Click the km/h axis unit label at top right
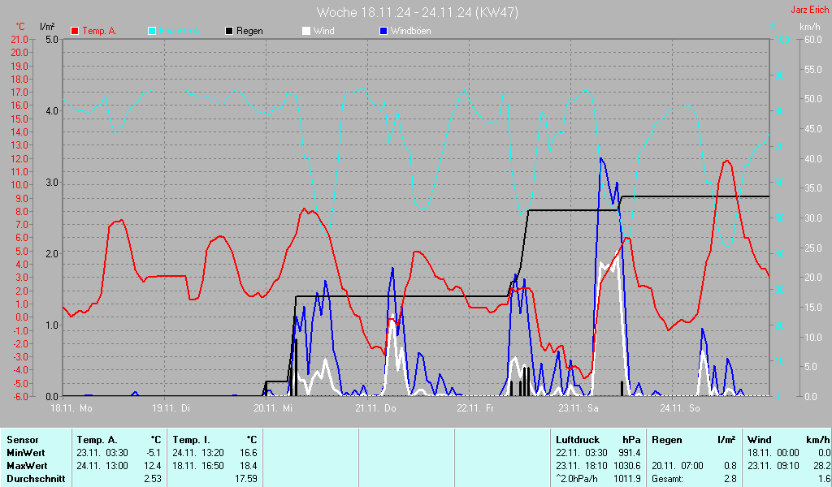Viewport: 832px width, 487px height. click(809, 28)
